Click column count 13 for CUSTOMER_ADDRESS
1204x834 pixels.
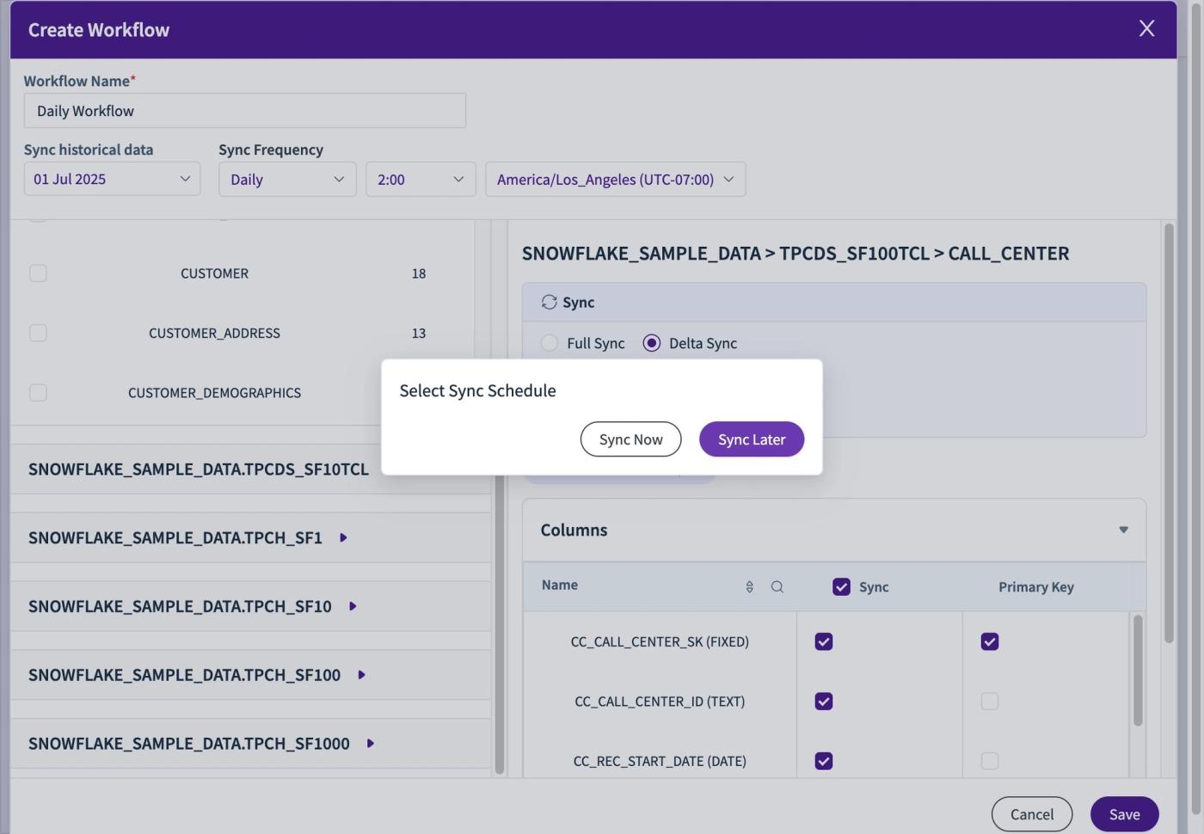point(419,333)
